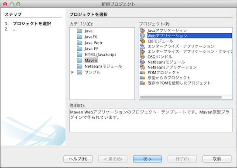
Task: Click the Java category folder icon
Action: tap(79, 31)
